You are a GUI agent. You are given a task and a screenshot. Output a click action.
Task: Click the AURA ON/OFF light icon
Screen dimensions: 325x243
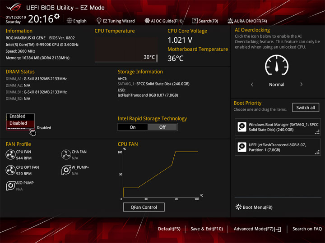(x=230, y=21)
